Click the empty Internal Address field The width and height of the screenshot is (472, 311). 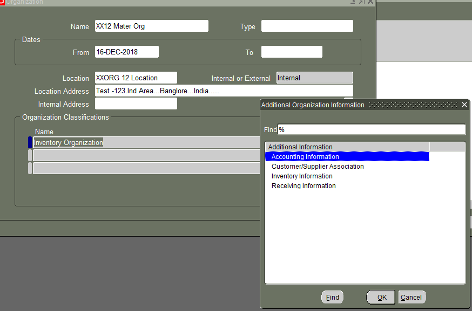click(136, 103)
